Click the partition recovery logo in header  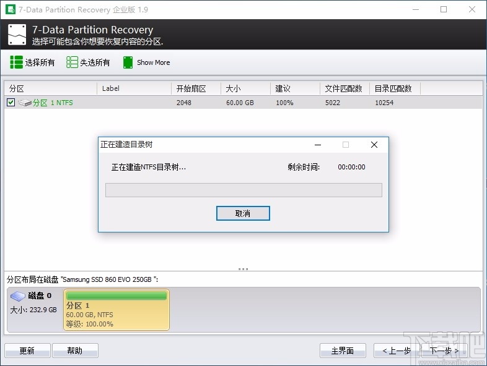click(x=17, y=35)
